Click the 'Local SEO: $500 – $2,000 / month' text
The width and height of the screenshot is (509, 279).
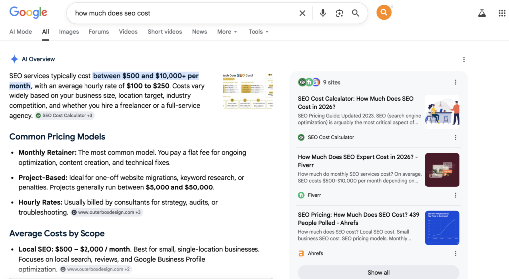74,249
